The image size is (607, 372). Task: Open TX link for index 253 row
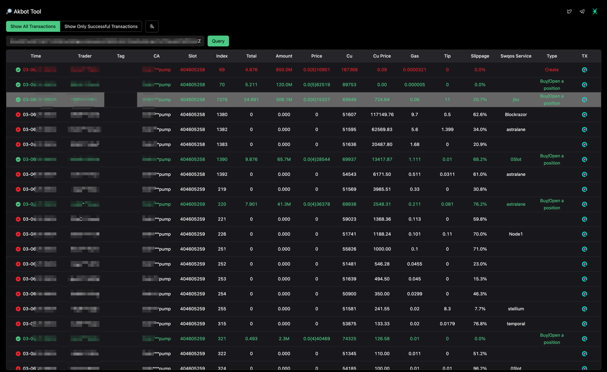(584, 279)
